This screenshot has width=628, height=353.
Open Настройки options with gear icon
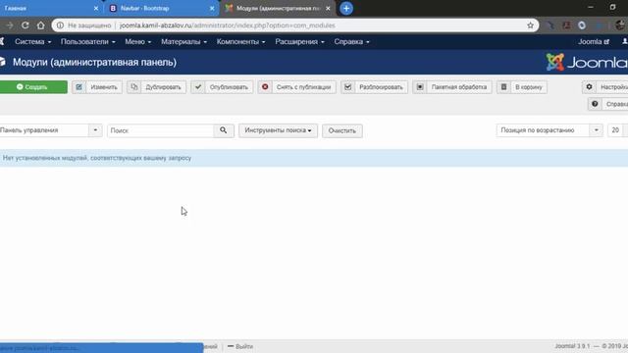click(605, 87)
